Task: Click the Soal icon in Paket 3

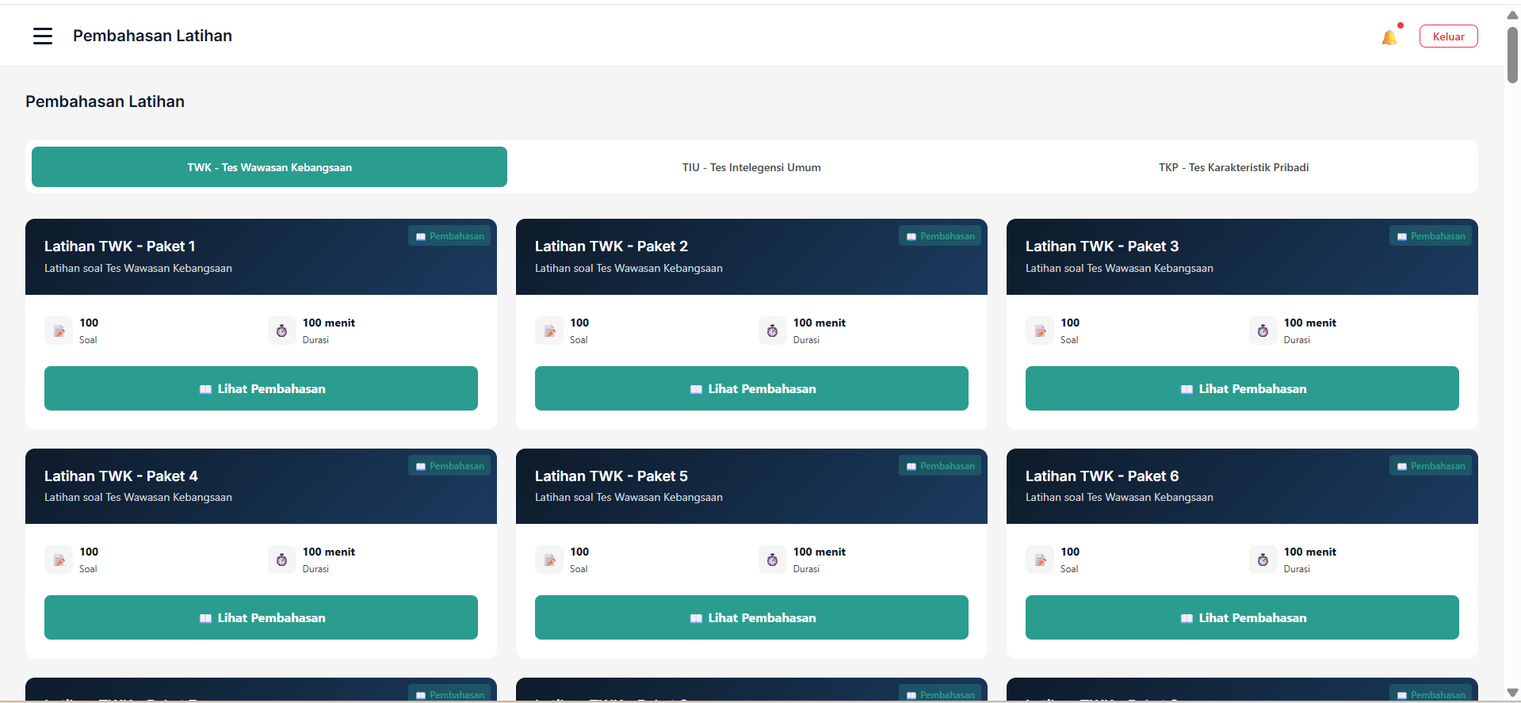Action: [x=1040, y=330]
